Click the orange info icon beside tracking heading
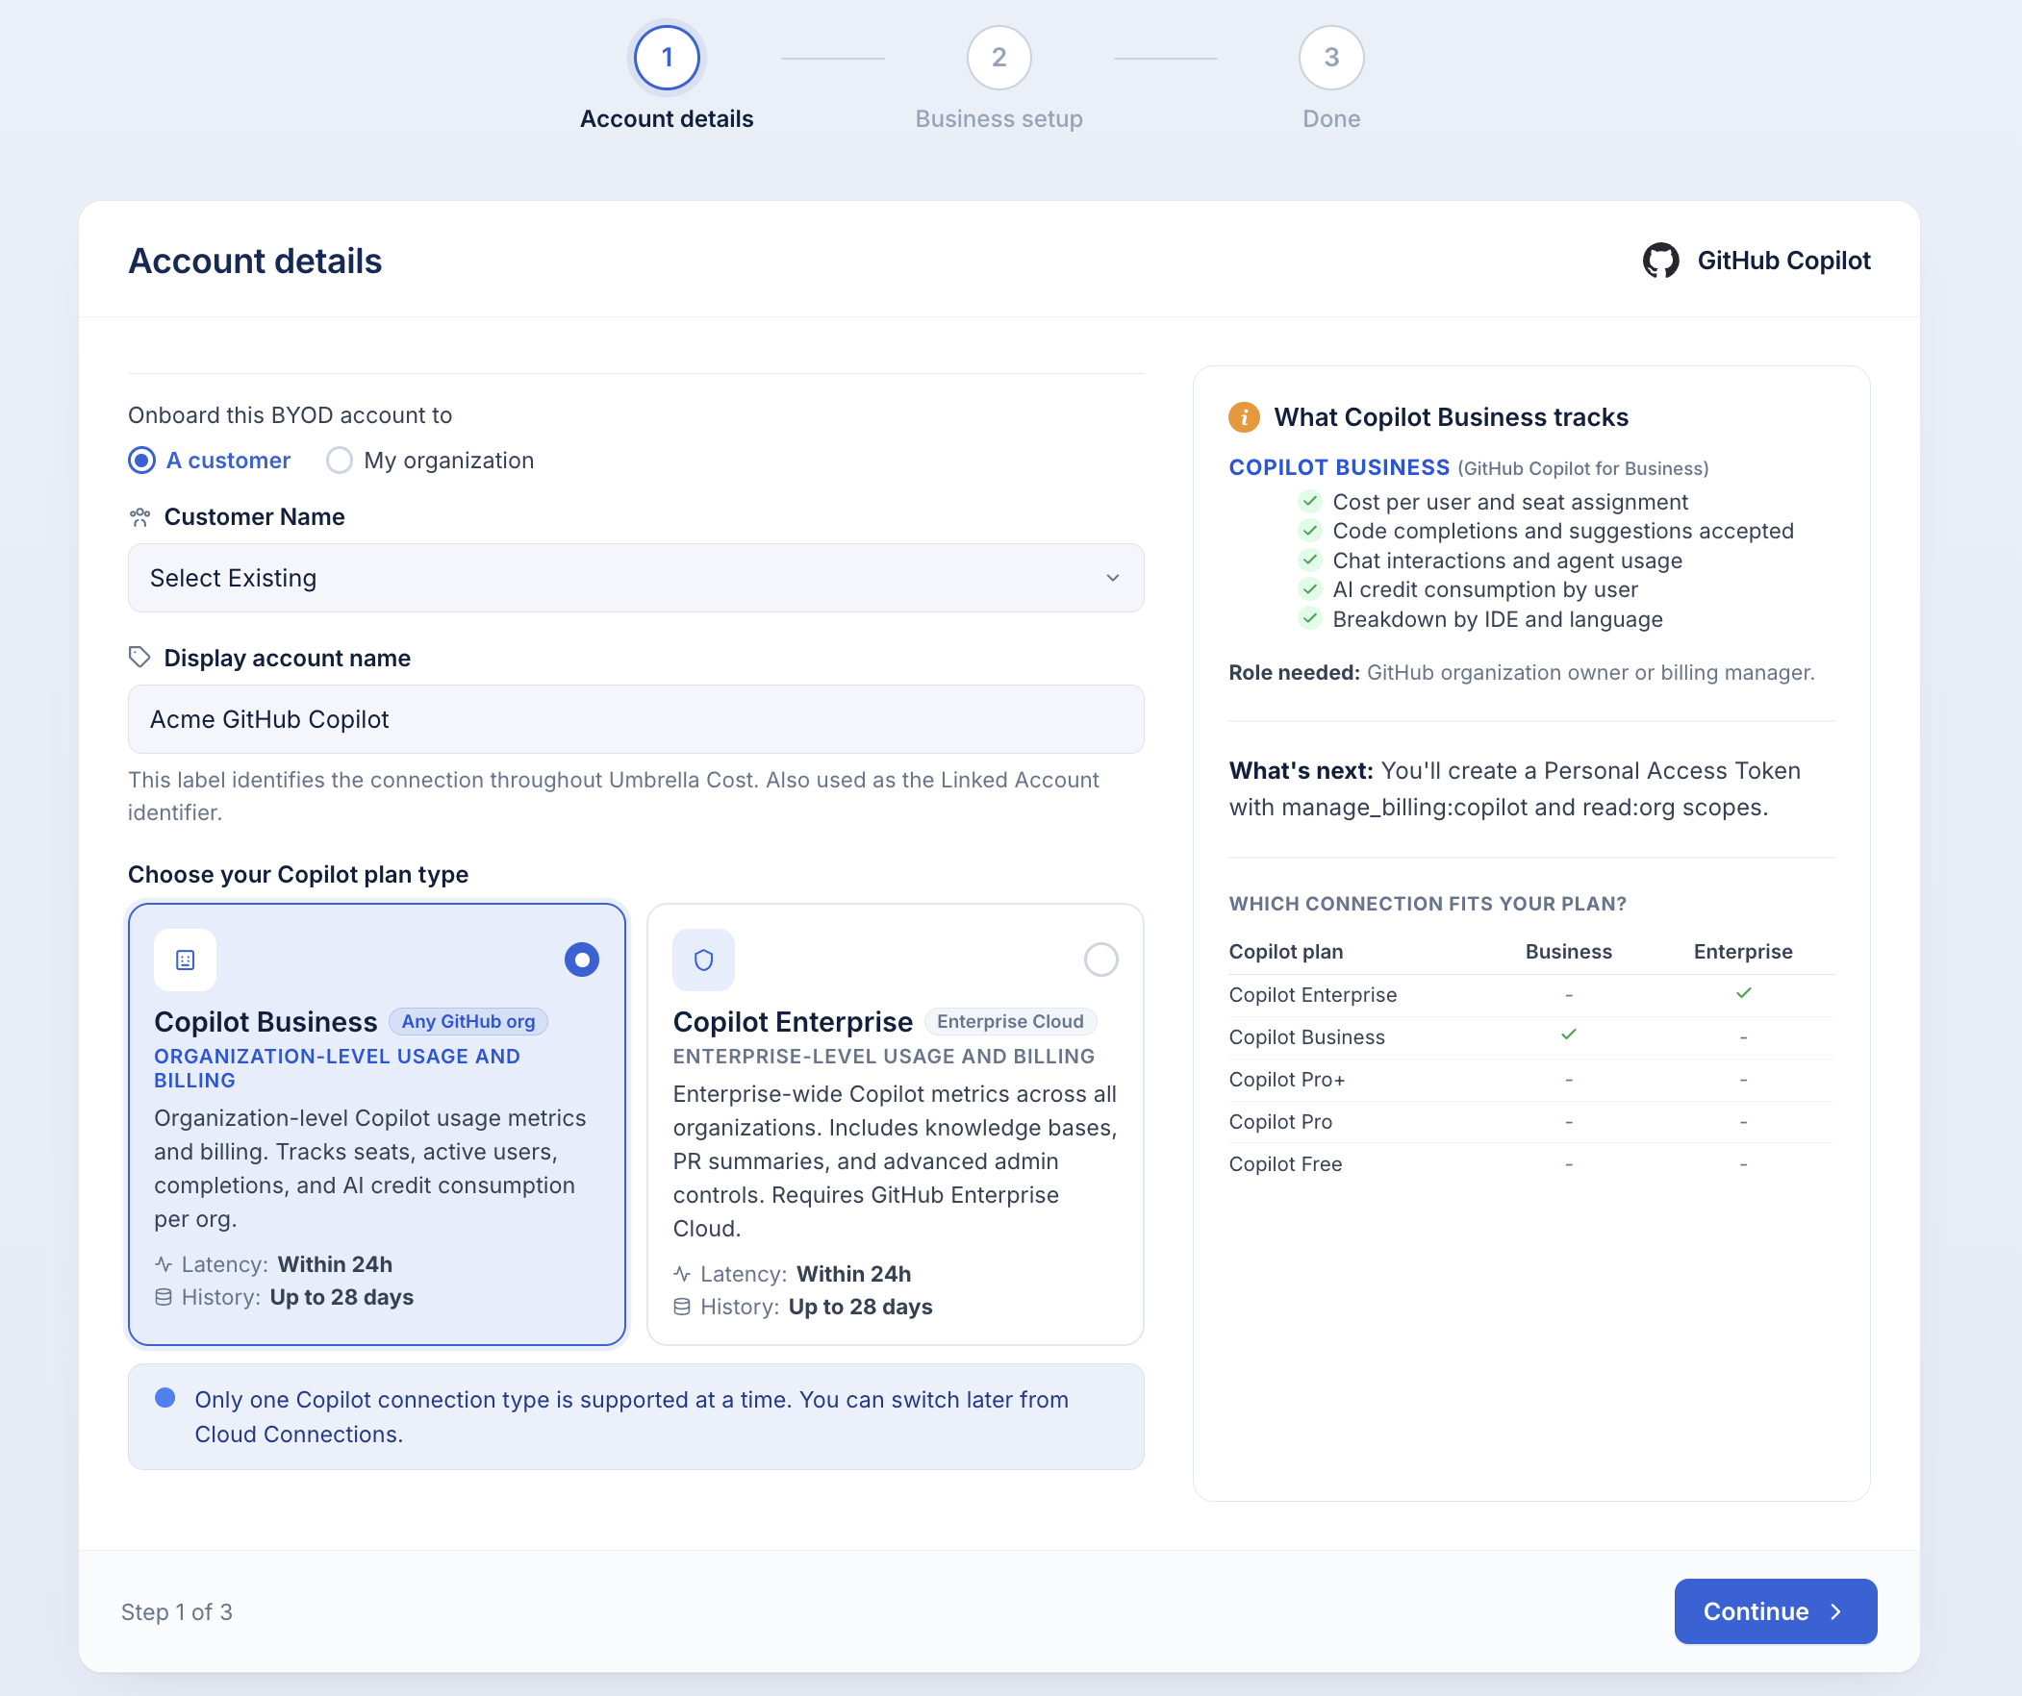This screenshot has width=2022, height=1696. pos(1244,416)
